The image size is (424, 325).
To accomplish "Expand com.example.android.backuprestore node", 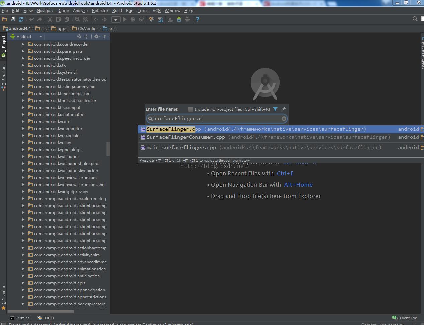I will [23, 304].
